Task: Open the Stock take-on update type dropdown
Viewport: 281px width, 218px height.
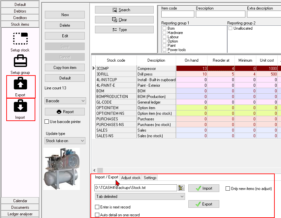Action: coord(65,140)
